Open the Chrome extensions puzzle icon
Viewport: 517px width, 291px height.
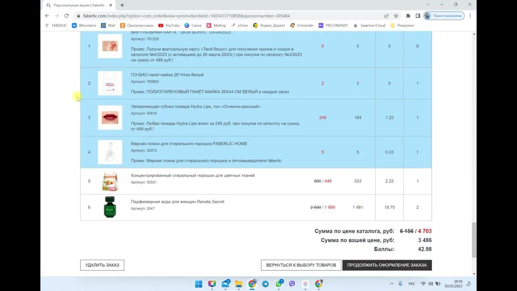click(408, 16)
